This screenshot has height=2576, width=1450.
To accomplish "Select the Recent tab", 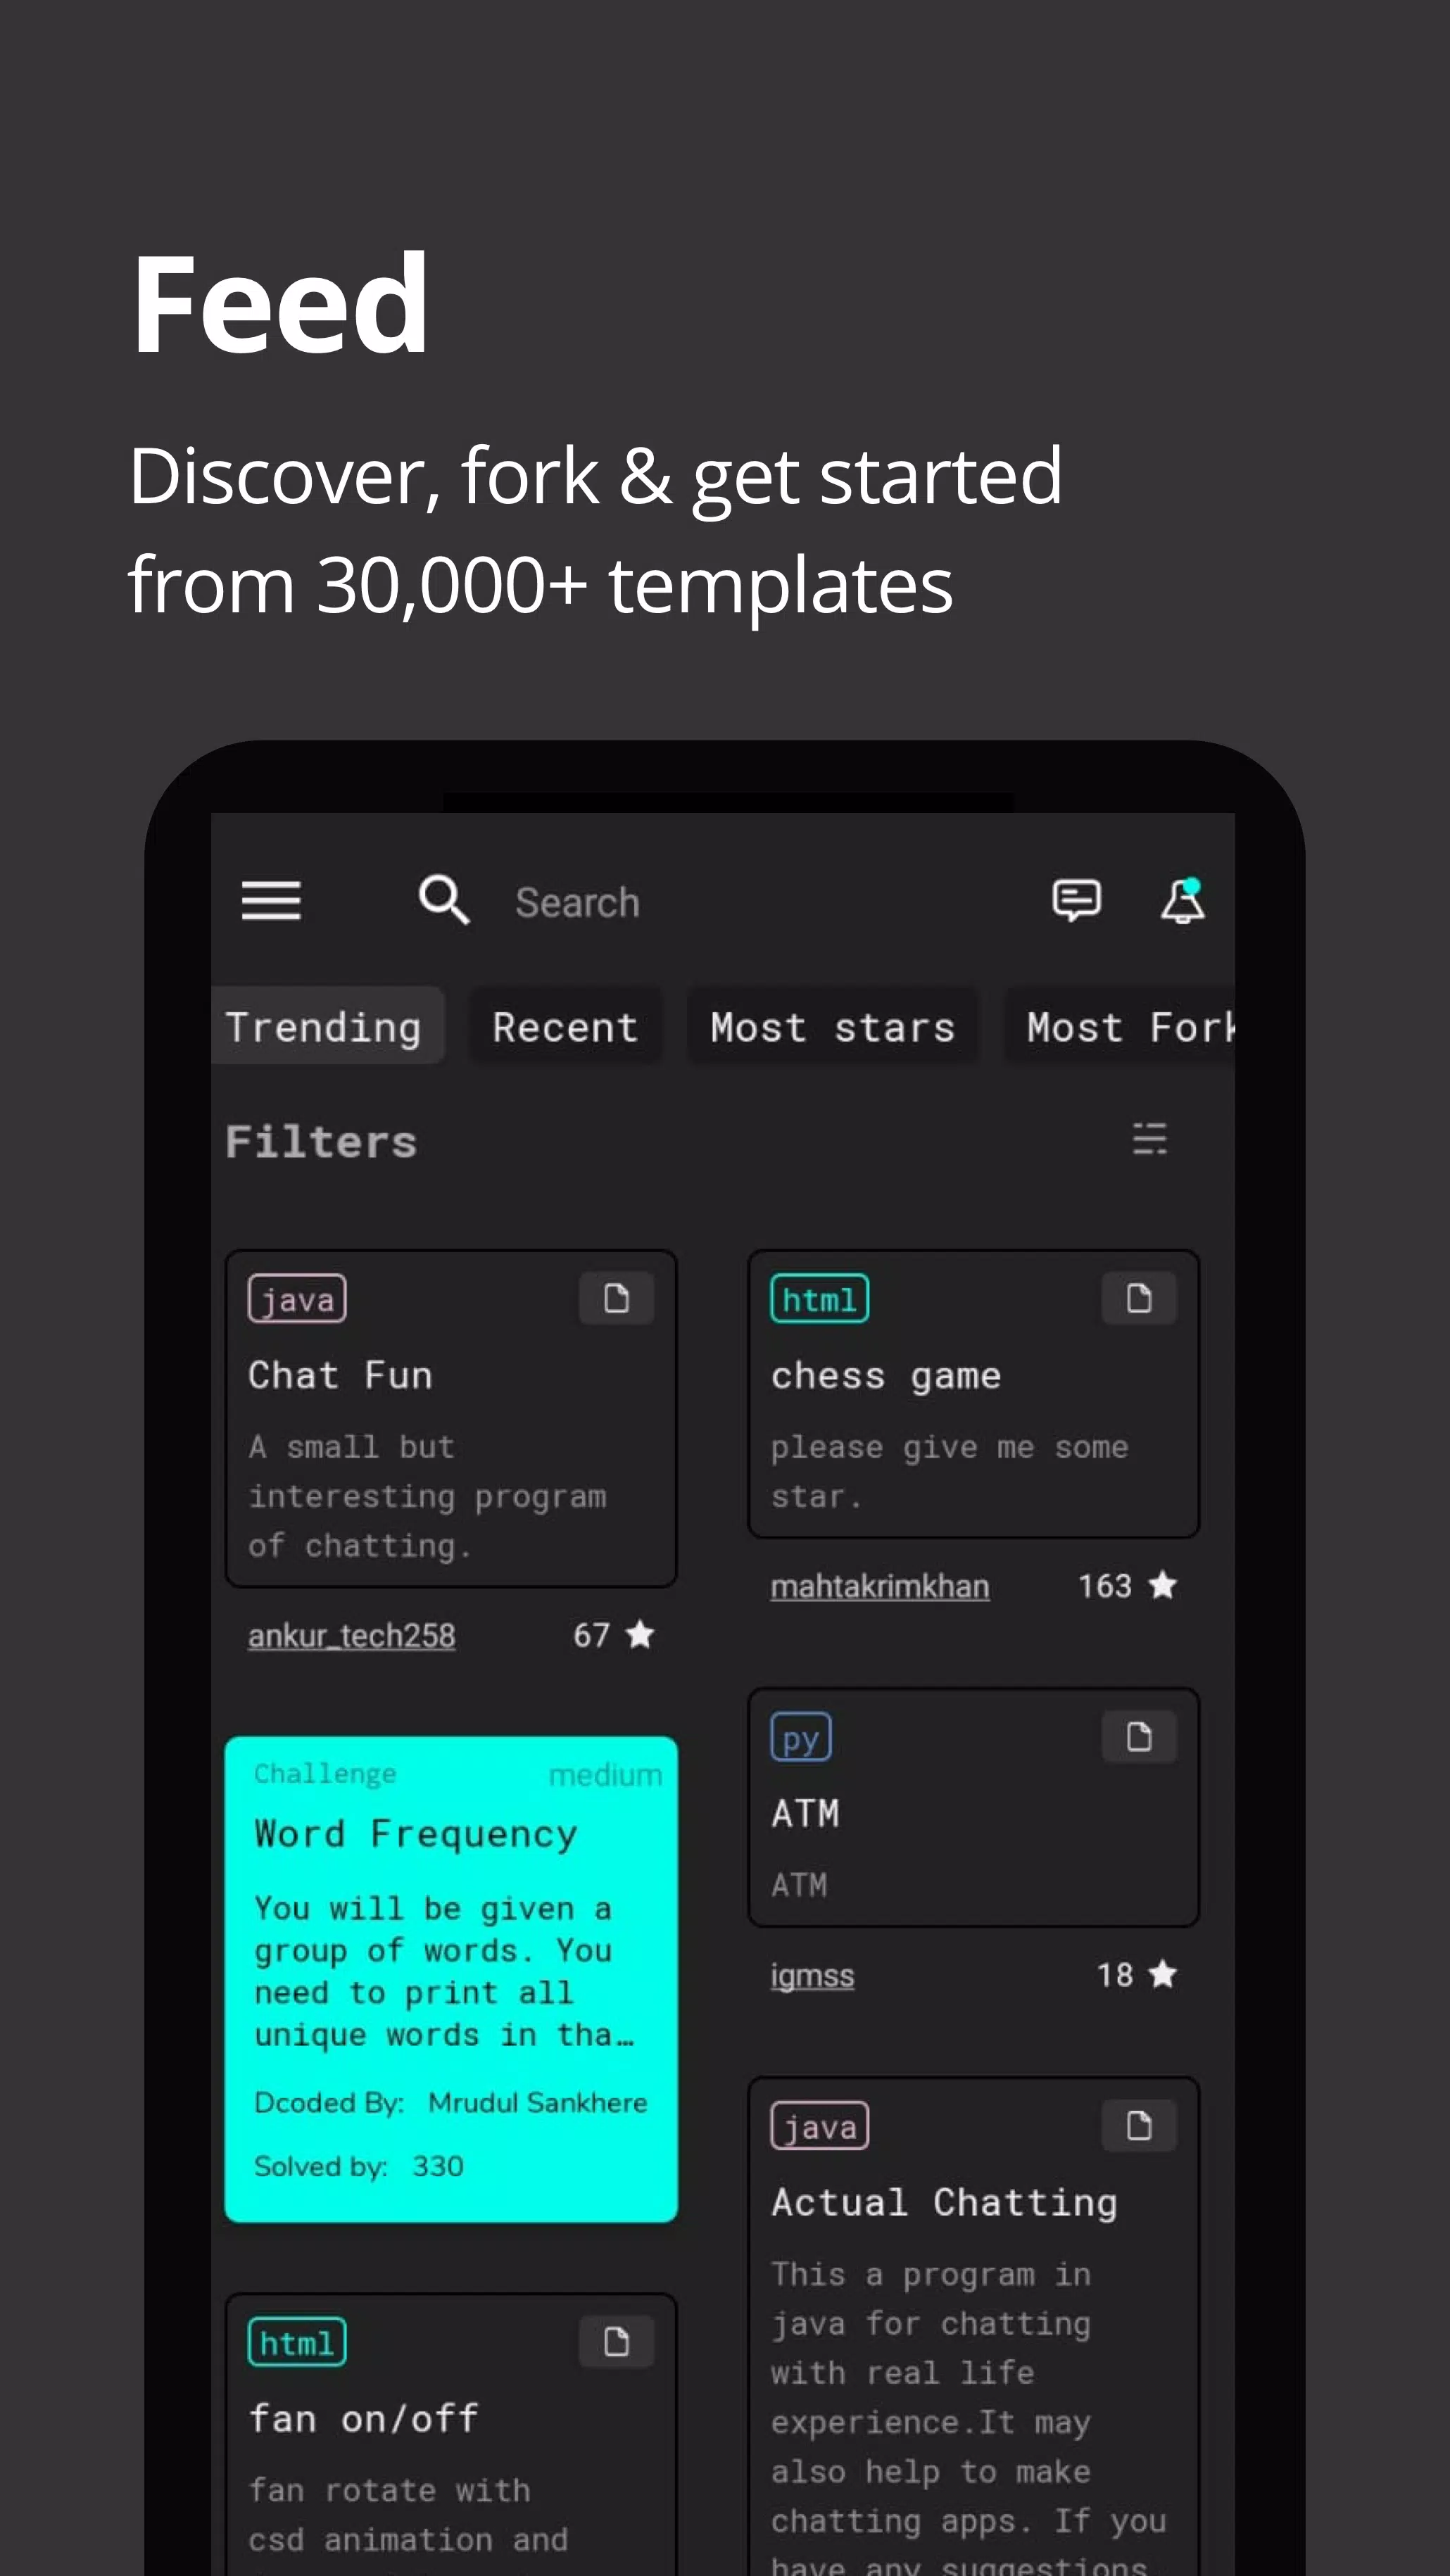I will point(565,1026).
